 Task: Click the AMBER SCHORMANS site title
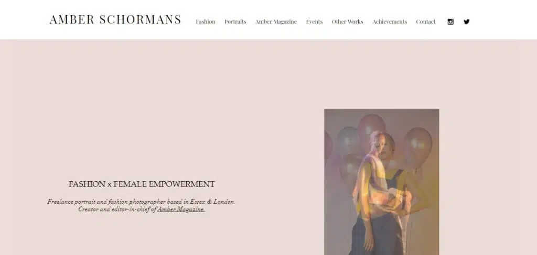coord(115,19)
